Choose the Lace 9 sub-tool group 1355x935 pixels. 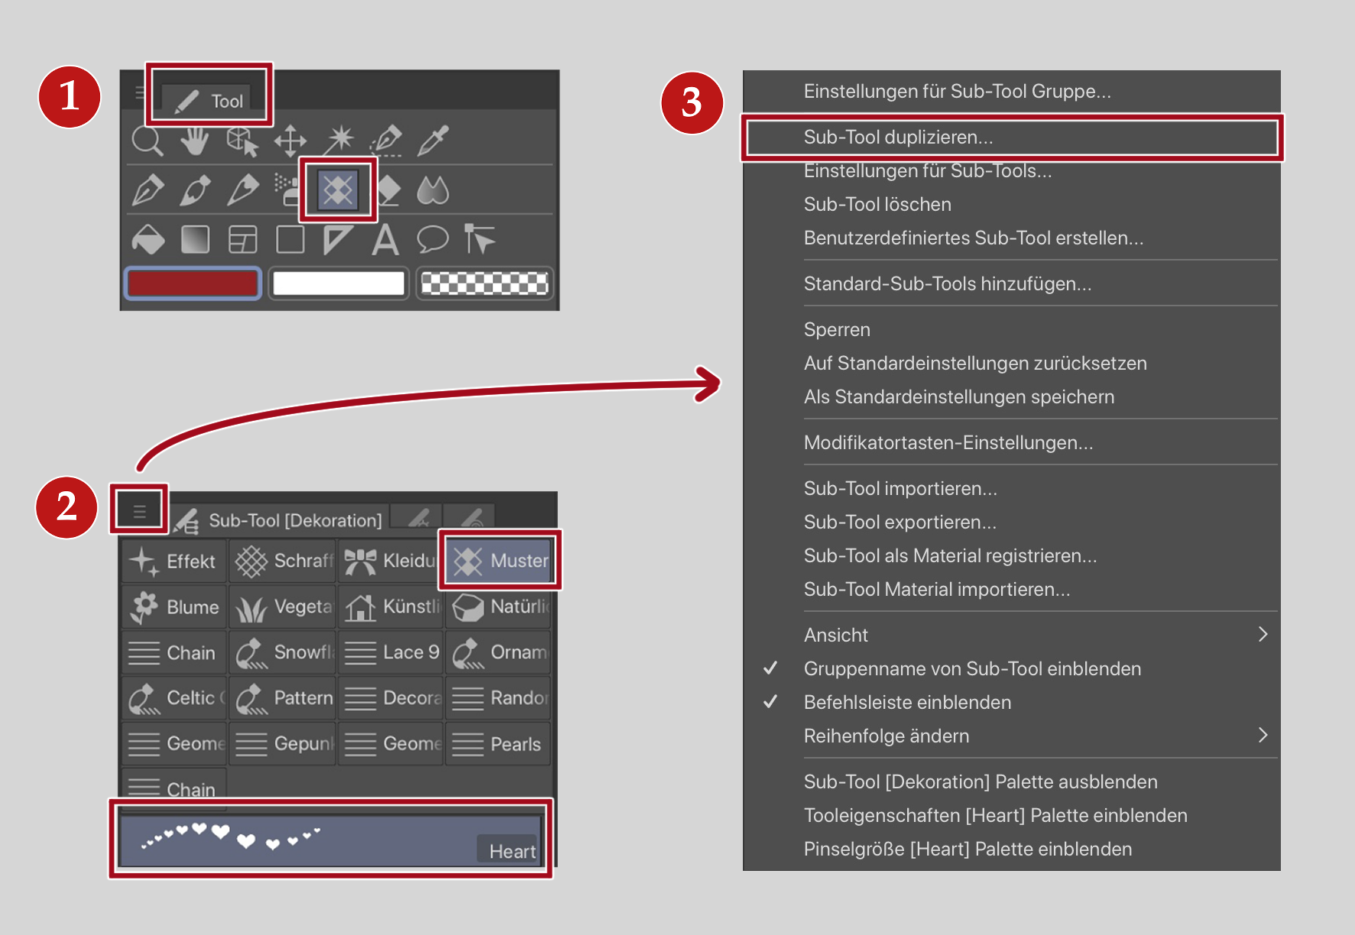[x=391, y=652]
